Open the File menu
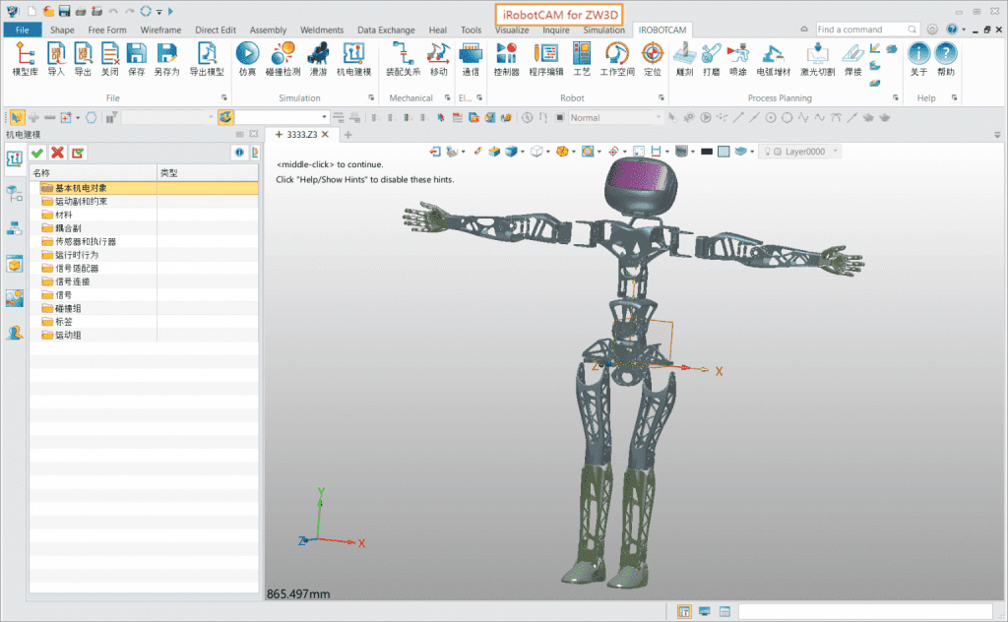Viewport: 1008px width, 622px height. pyautogui.click(x=22, y=30)
